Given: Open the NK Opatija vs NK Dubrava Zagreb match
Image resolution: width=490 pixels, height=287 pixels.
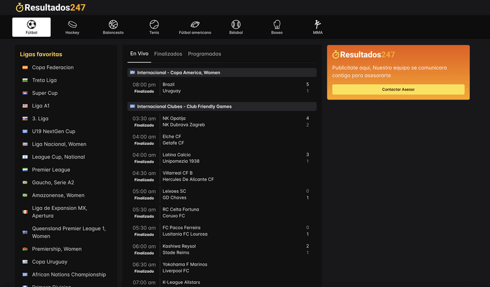Looking at the screenshot, I should click(x=222, y=122).
